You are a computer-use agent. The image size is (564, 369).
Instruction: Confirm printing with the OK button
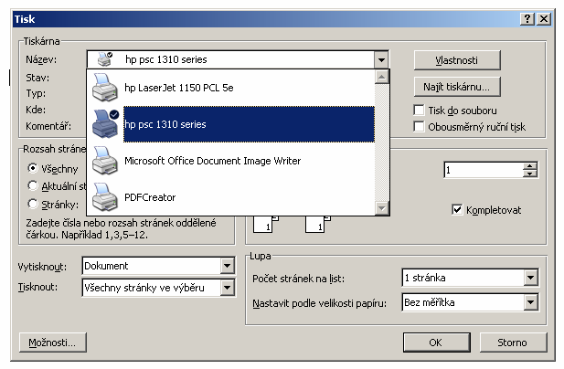[436, 343]
